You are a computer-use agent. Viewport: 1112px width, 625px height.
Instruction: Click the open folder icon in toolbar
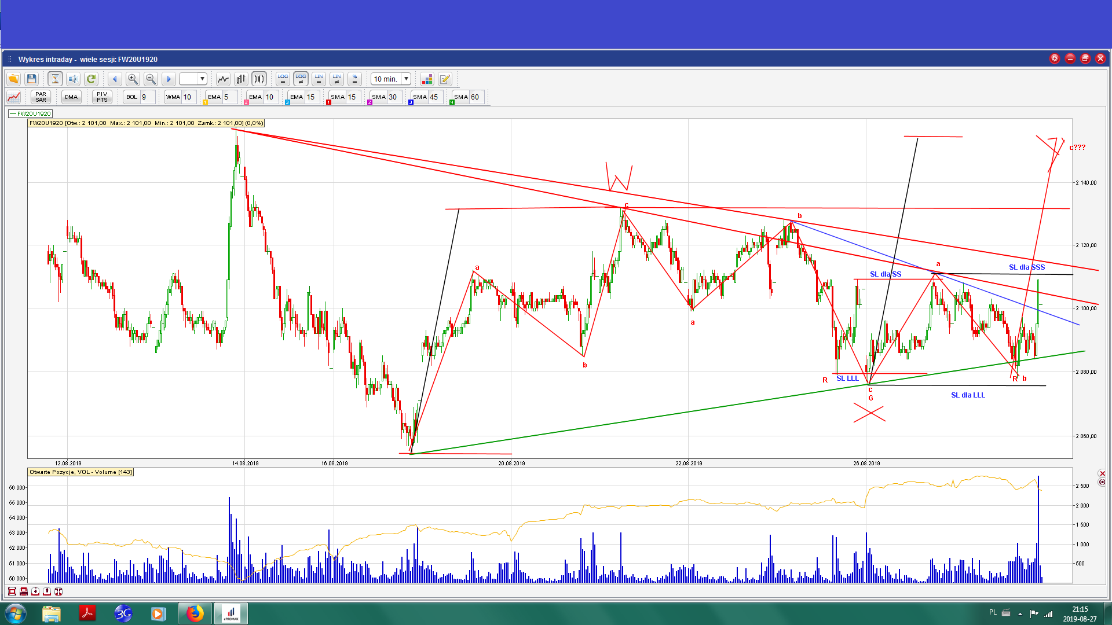[13, 79]
